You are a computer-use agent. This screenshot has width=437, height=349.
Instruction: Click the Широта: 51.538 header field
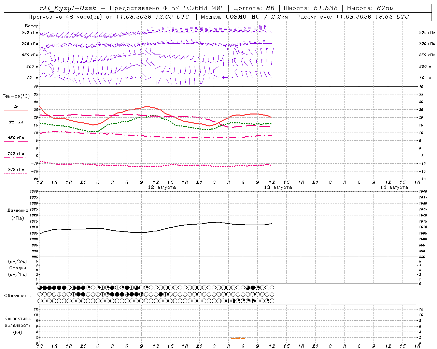pyautogui.click(x=311, y=8)
